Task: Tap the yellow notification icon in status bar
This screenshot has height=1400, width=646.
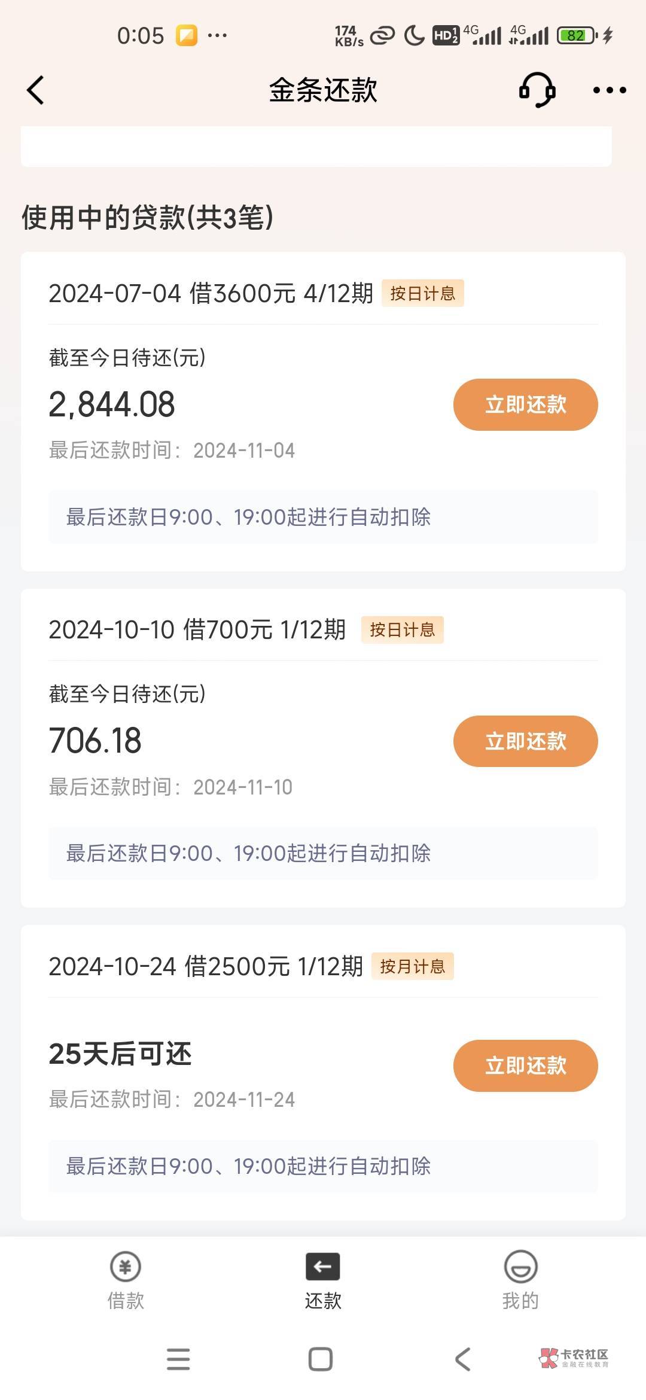Action: pos(187,35)
